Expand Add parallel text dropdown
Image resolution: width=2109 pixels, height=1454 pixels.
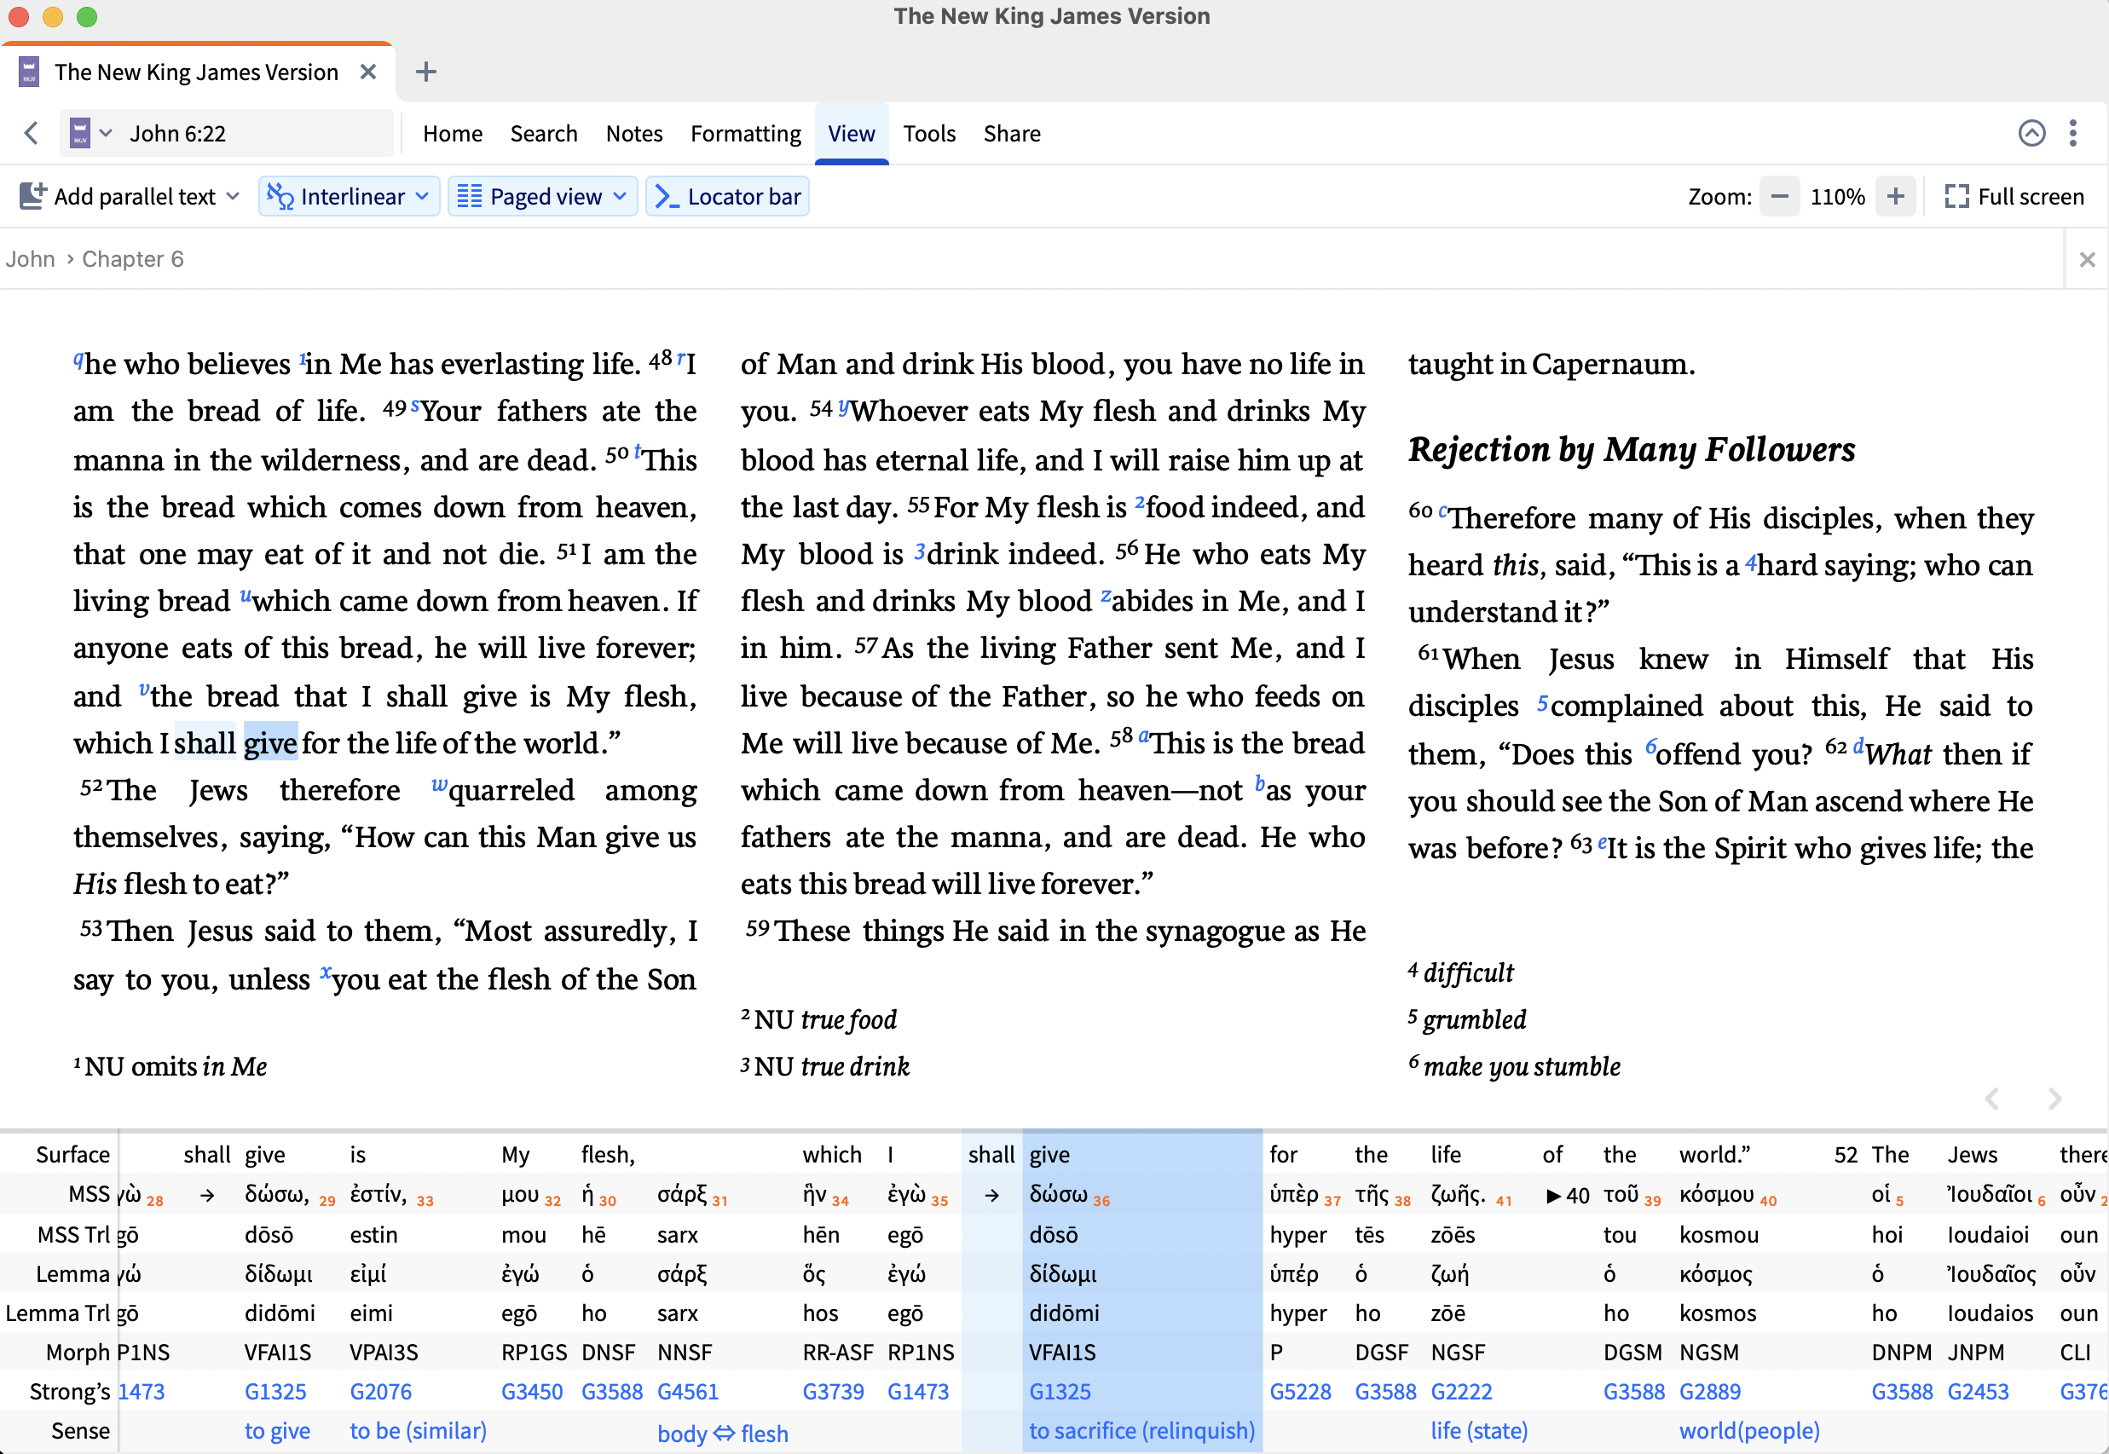click(233, 197)
